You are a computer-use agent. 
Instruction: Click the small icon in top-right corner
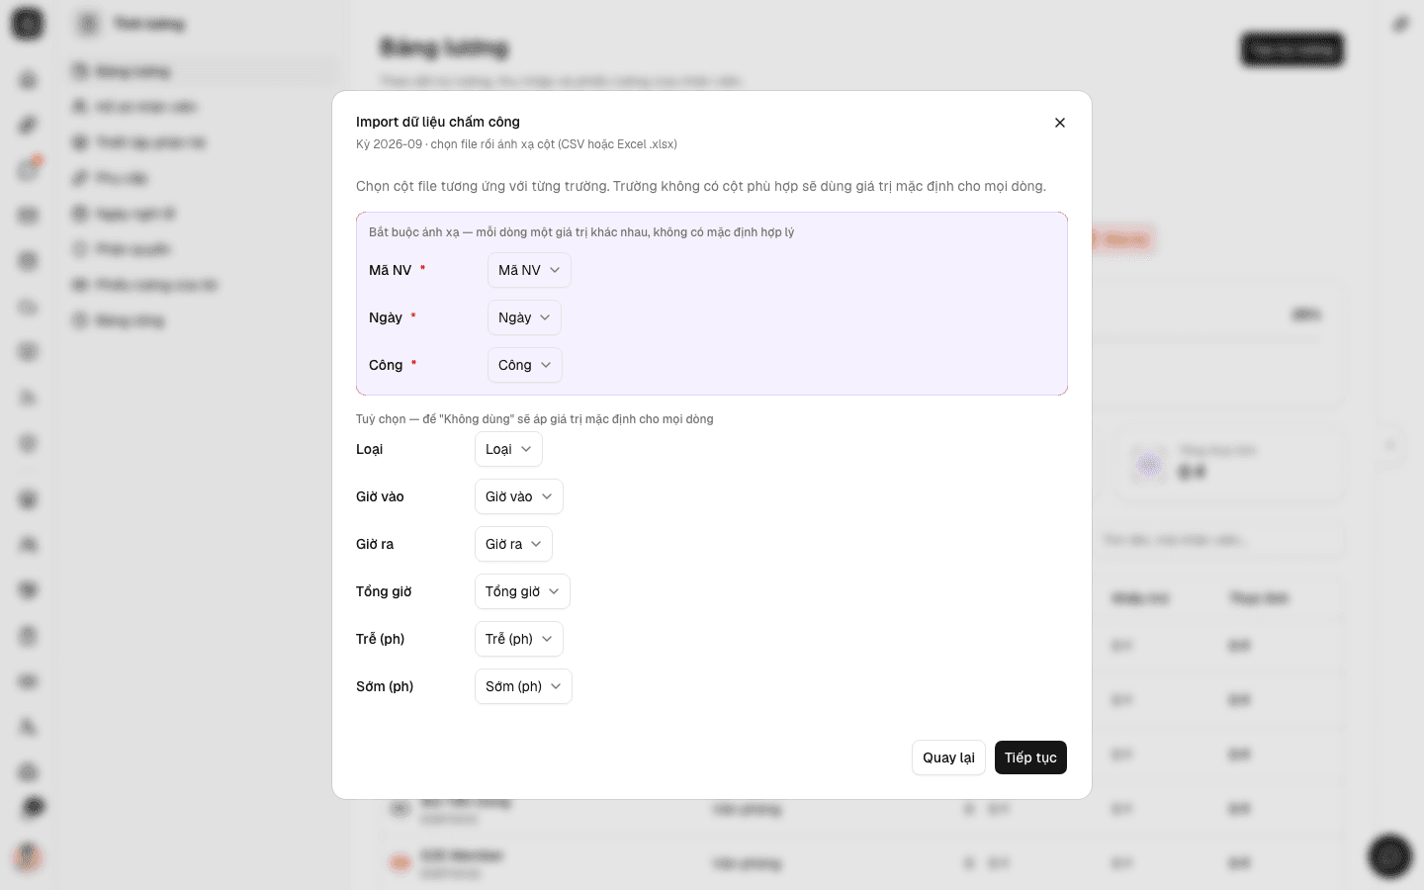[x=1400, y=24]
